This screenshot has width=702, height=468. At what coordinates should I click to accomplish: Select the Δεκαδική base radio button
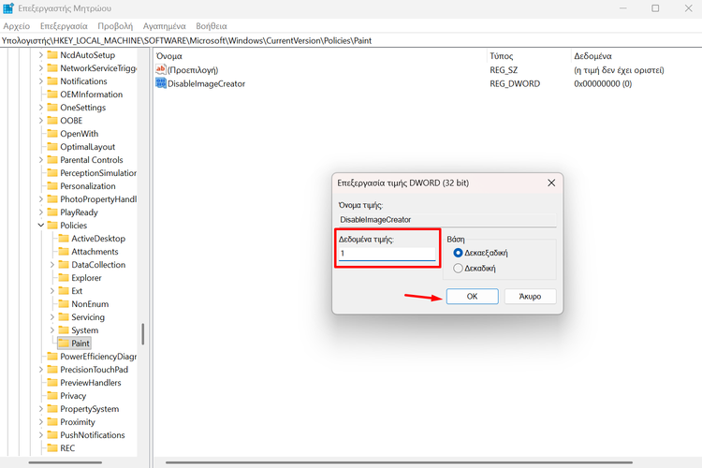458,269
